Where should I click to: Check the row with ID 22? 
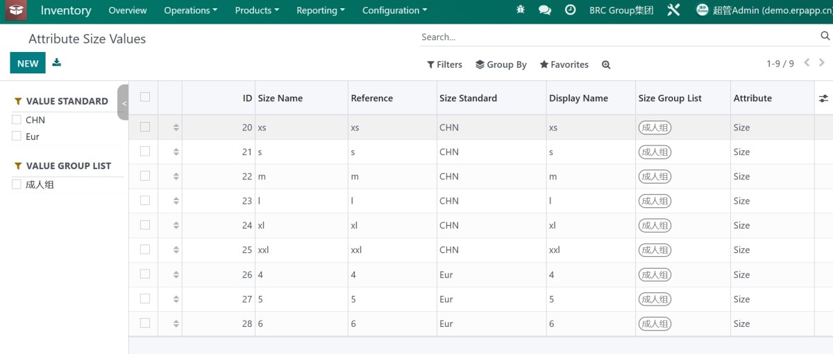pos(145,176)
